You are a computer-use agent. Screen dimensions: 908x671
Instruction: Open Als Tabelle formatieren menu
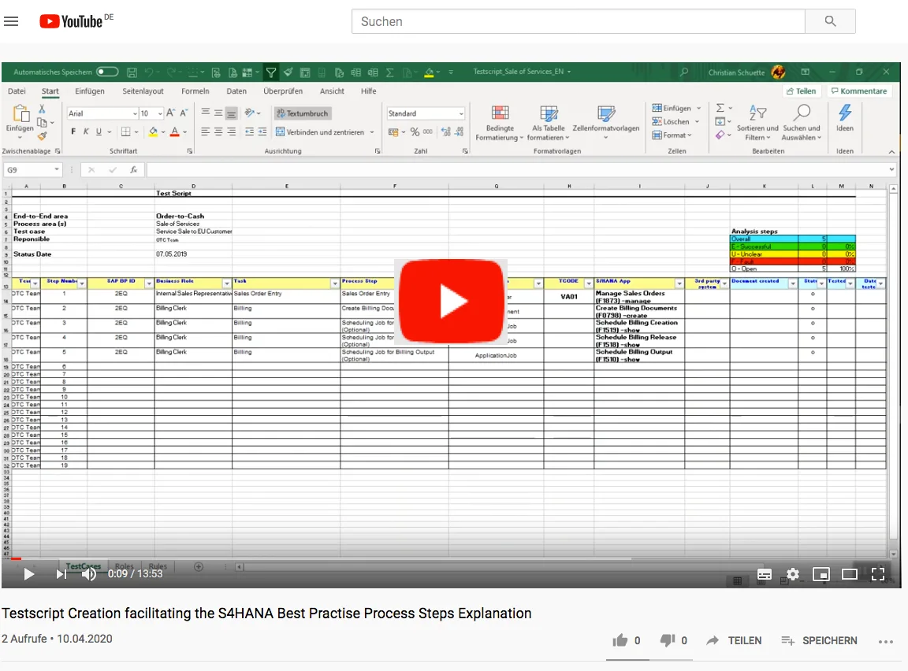[549, 123]
